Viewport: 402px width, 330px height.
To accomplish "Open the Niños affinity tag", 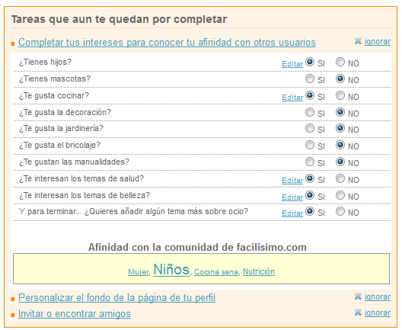I will [171, 270].
